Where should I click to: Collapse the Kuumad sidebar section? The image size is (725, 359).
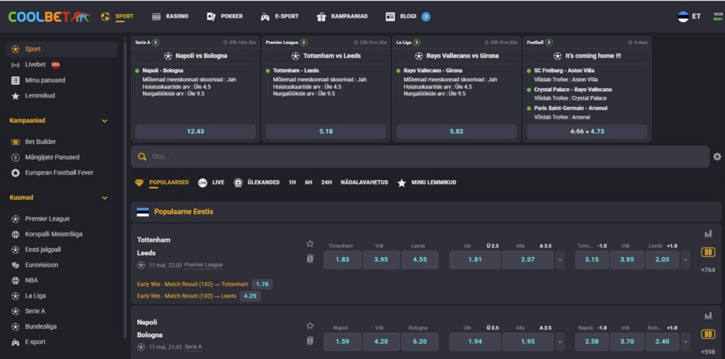point(105,197)
